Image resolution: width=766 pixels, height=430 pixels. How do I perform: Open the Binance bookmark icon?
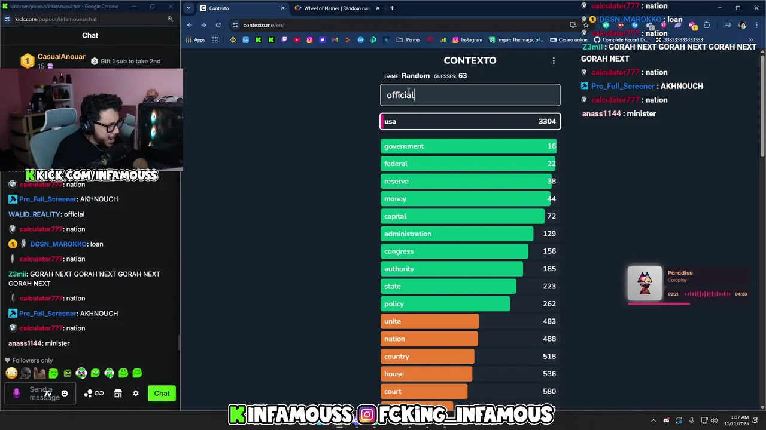coord(233,40)
